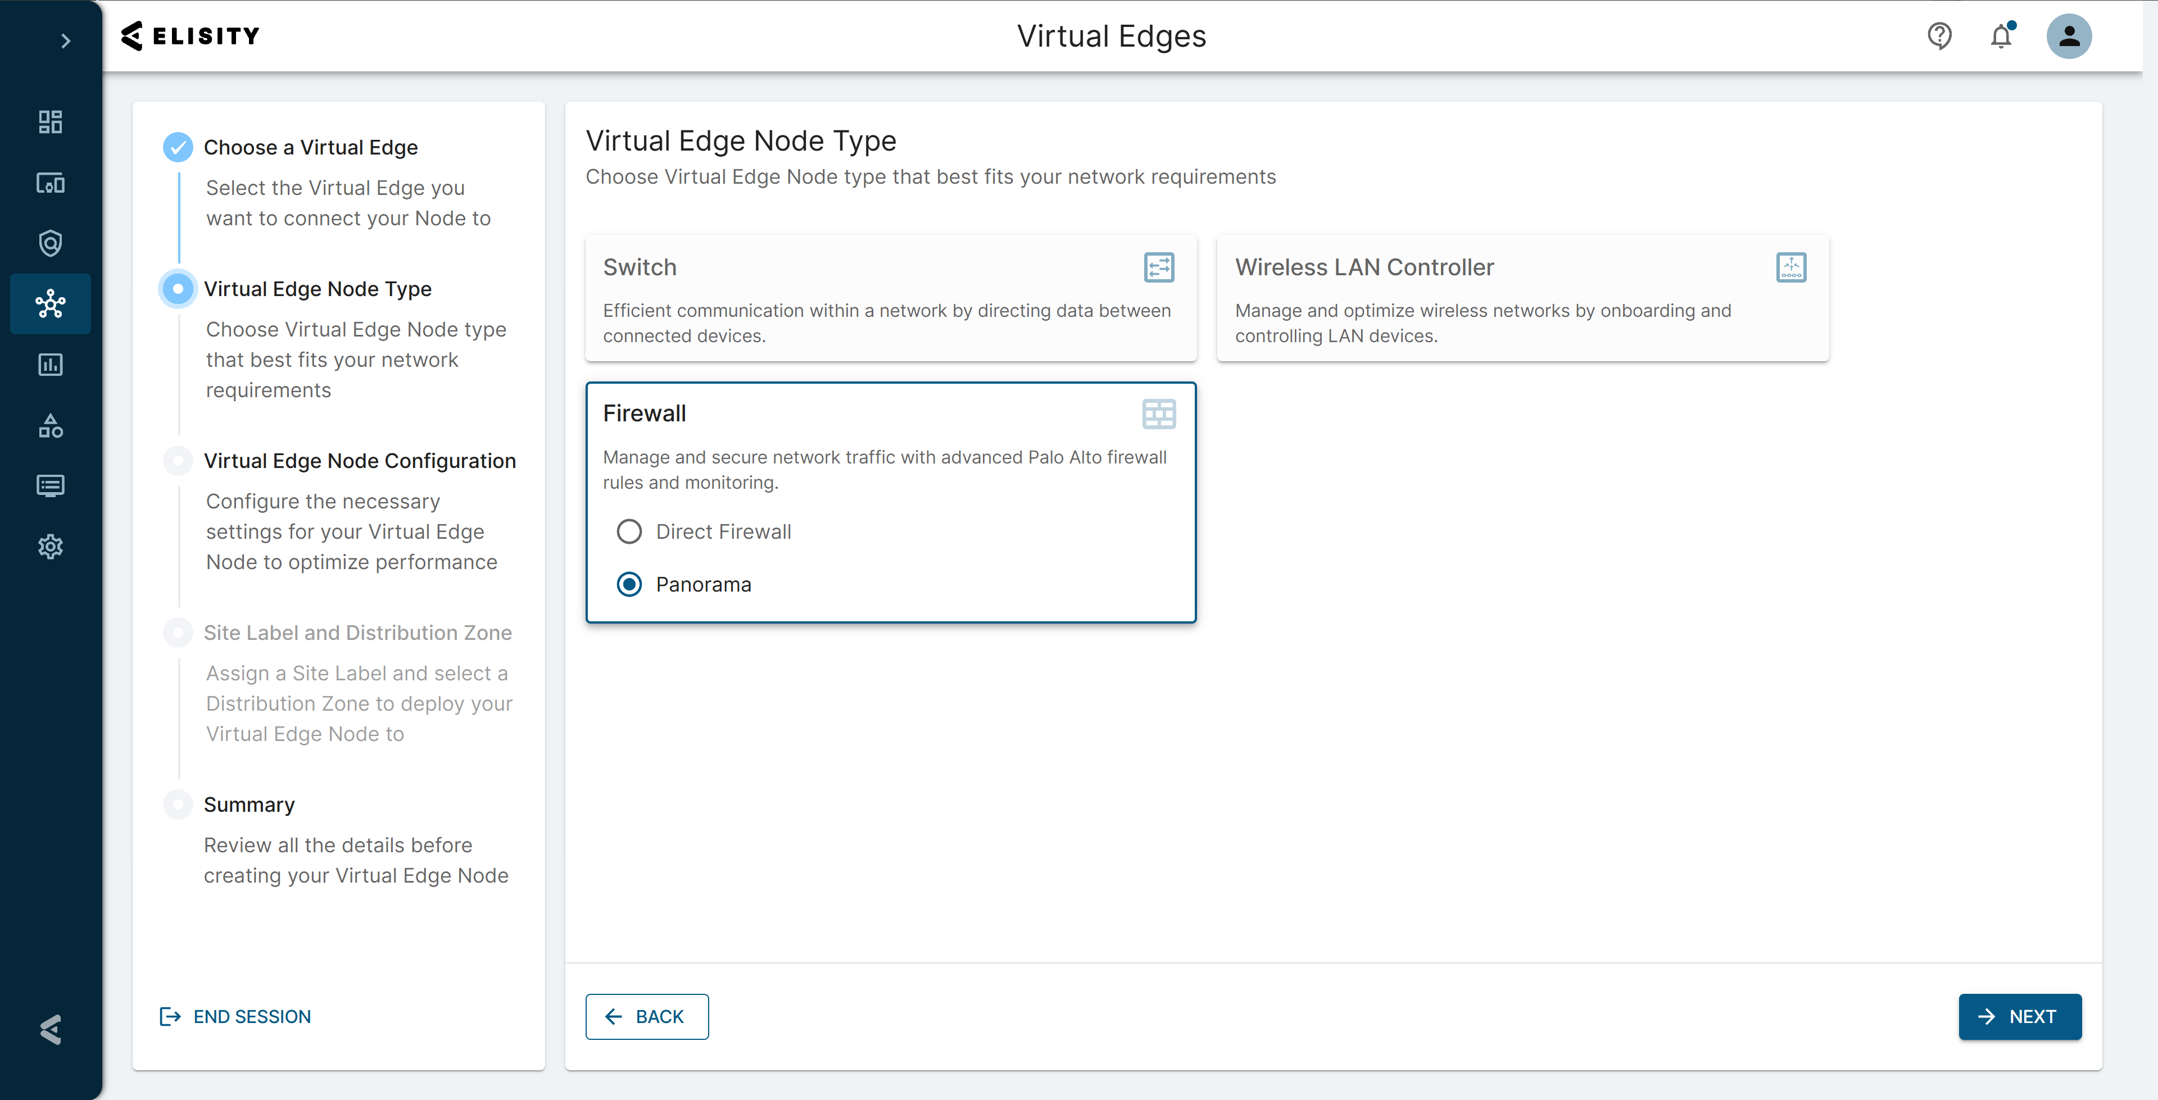Click the BACK button
Viewport: 2158px width, 1100px height.
point(647,1016)
